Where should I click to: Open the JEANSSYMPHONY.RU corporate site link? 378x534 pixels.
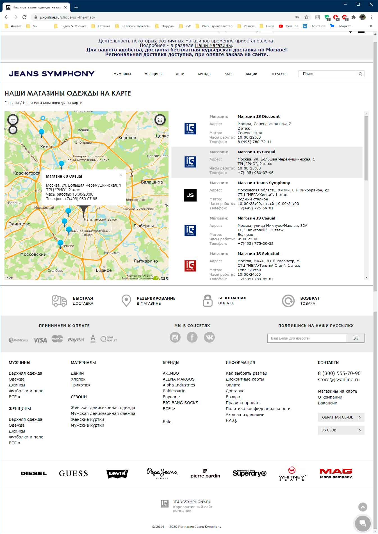point(192,502)
